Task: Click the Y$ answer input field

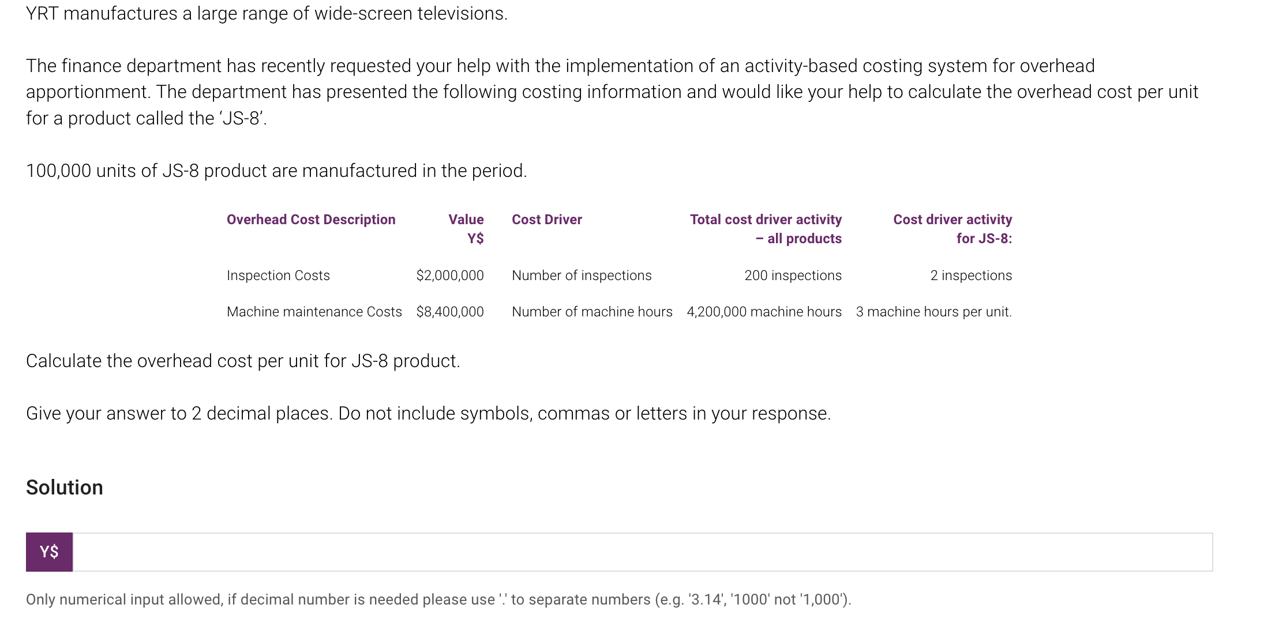Action: click(x=643, y=552)
